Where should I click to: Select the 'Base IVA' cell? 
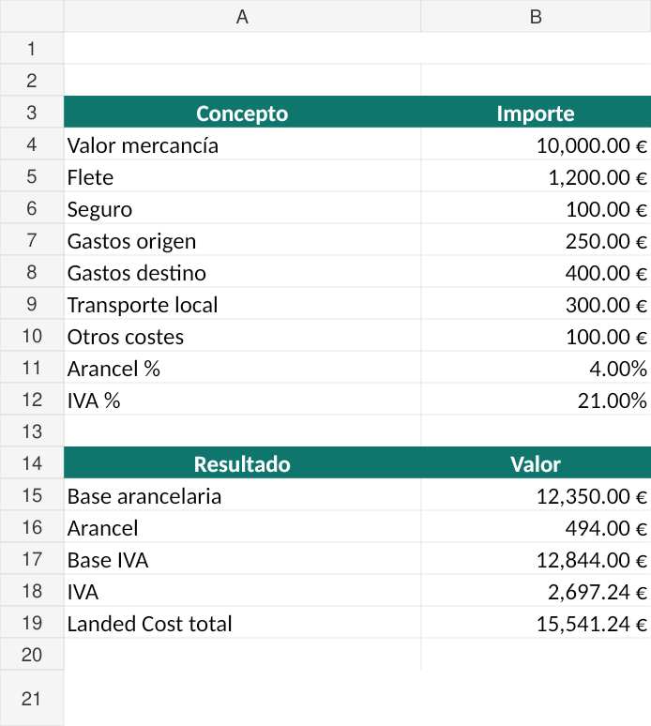242,559
